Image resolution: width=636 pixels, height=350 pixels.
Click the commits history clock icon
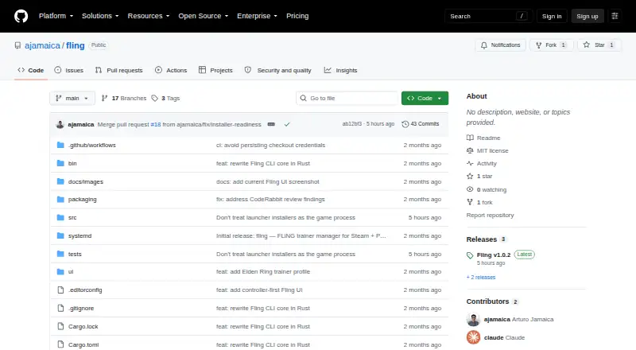point(405,124)
